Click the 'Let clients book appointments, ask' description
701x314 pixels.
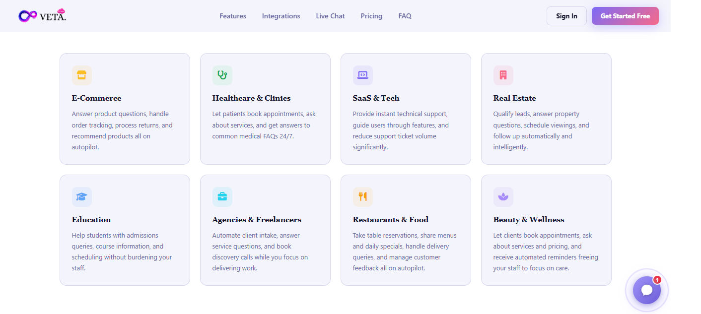tap(546, 252)
